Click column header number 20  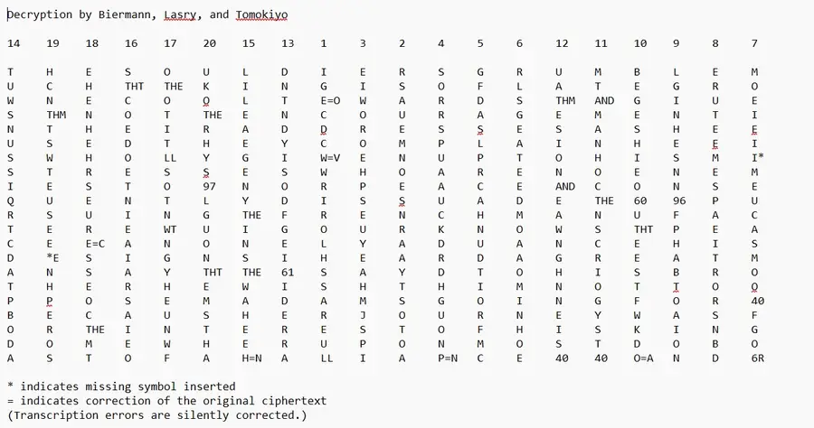(x=209, y=43)
